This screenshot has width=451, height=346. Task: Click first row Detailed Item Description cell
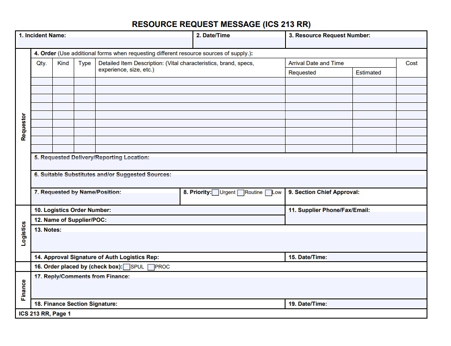click(x=190, y=81)
